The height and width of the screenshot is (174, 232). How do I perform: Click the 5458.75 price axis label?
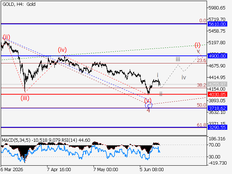pyautogui.click(x=217, y=31)
